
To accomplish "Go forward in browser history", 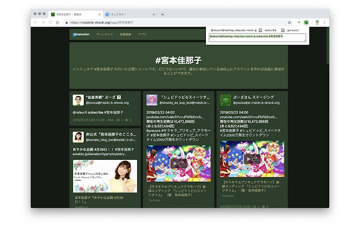I will point(43,22).
